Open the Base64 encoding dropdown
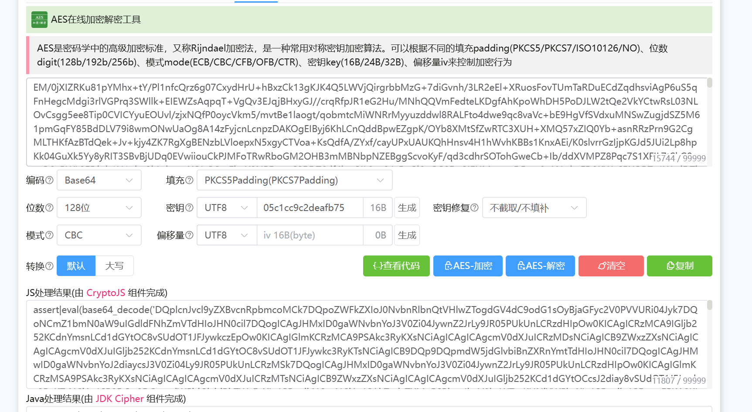This screenshot has height=412, width=752. [x=99, y=180]
